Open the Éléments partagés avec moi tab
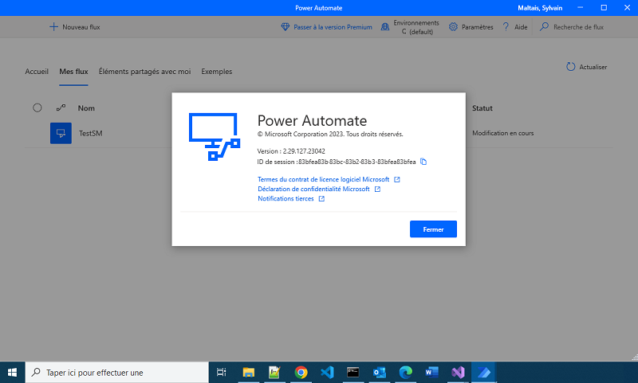 pos(144,72)
